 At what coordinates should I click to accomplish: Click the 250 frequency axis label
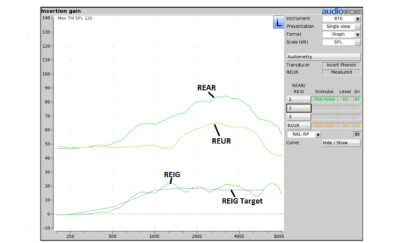[x=70, y=237]
